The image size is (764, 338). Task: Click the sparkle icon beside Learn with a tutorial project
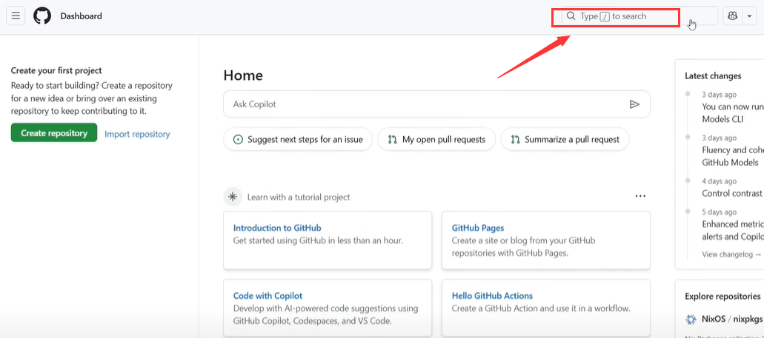(233, 197)
